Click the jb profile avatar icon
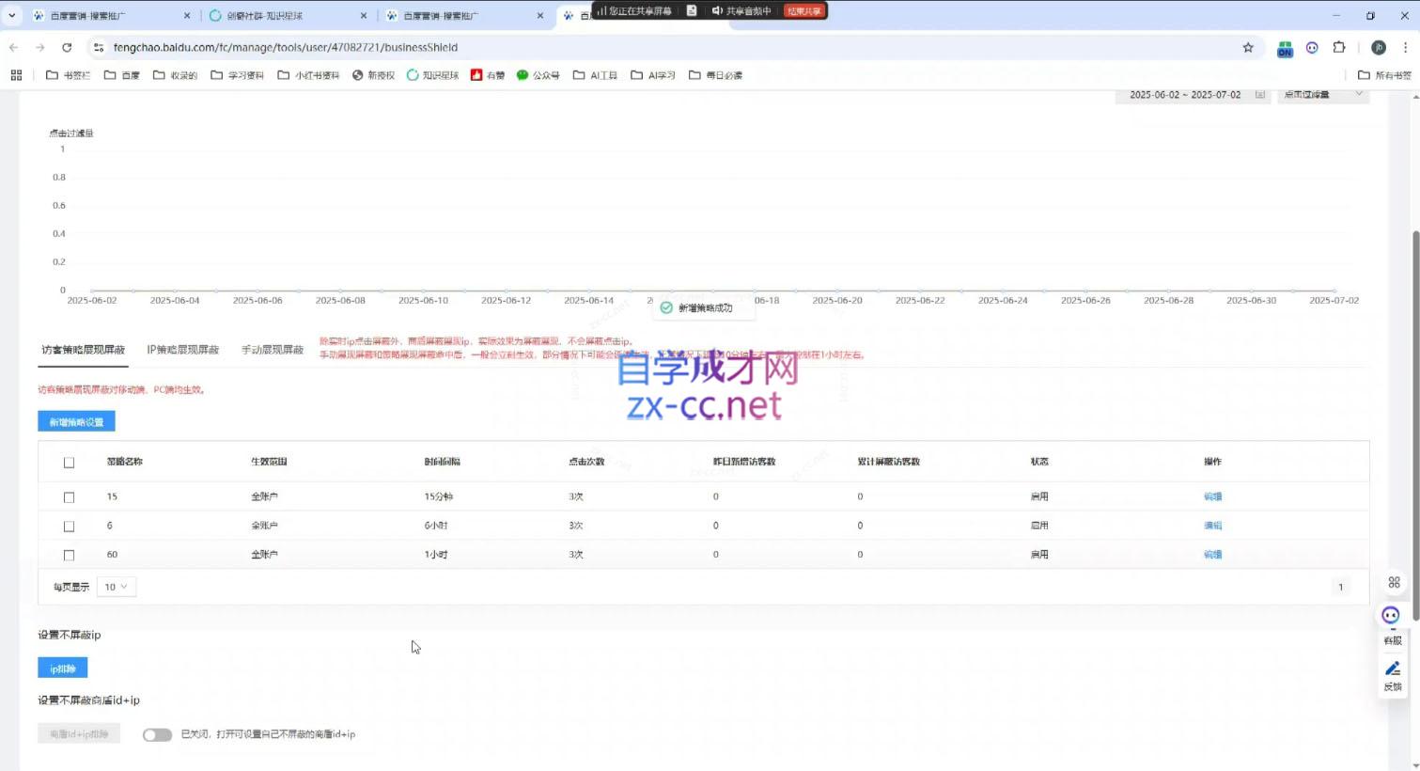The height and width of the screenshot is (771, 1420). [x=1378, y=47]
